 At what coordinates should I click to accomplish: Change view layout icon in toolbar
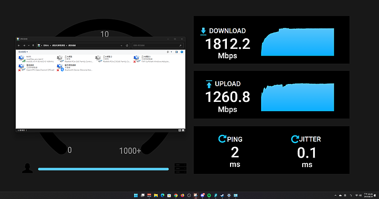click(x=168, y=52)
